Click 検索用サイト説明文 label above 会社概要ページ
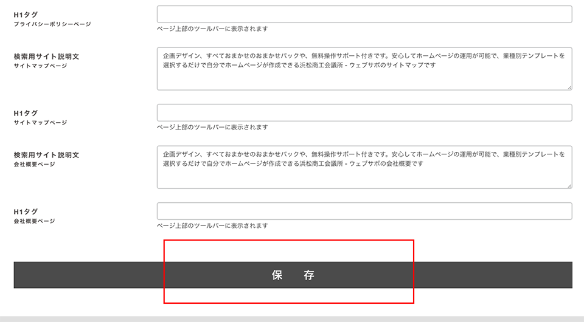584x322 pixels. [46, 155]
